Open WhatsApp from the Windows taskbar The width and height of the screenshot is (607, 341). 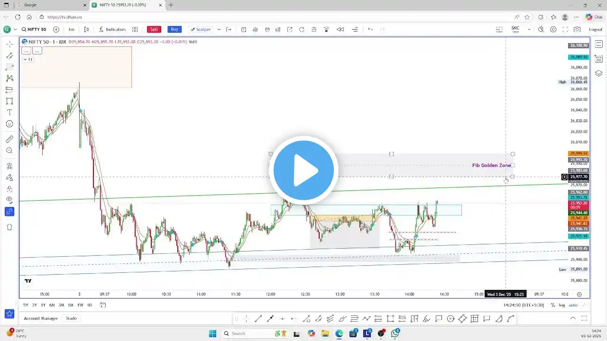[x=395, y=333]
